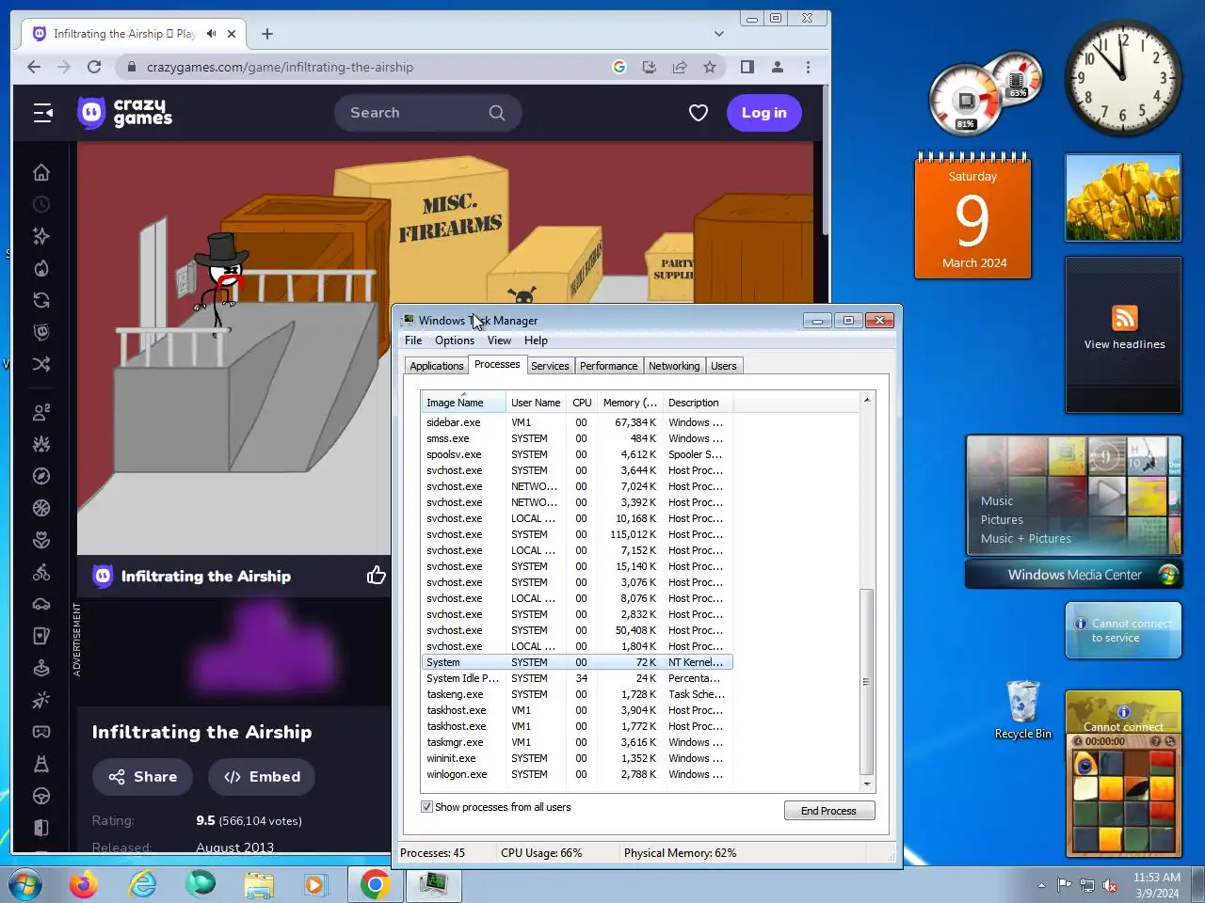Toggle Chrome side panel icon
The height and width of the screenshot is (903, 1205).
click(747, 67)
